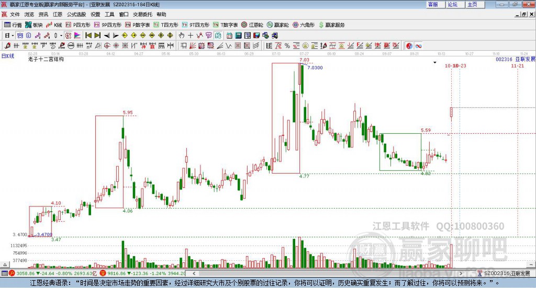Open 9T四方形 tool
Image resolution: width=536 pixels, height=288 pixels.
tap(196, 25)
